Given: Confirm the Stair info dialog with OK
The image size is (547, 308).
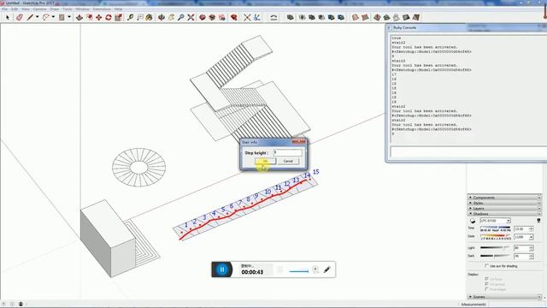Looking at the screenshot, I should (x=265, y=161).
